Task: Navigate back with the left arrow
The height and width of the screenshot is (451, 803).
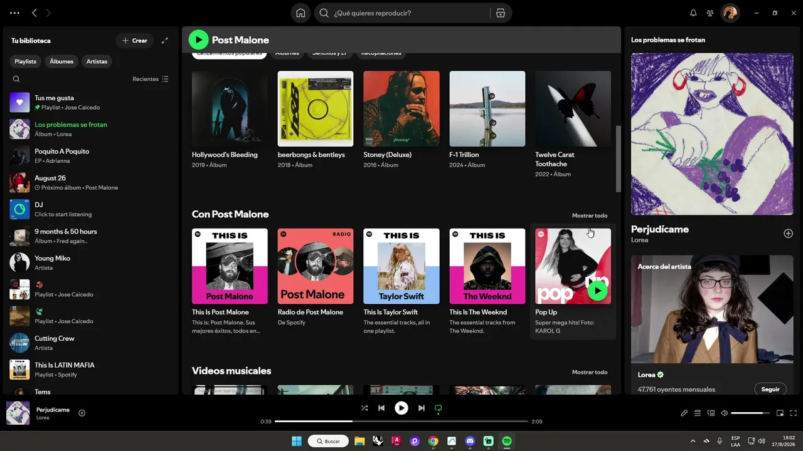Action: pyautogui.click(x=35, y=13)
